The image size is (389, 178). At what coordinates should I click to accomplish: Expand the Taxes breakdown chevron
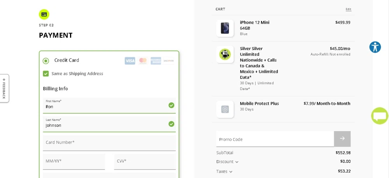pos(231,171)
